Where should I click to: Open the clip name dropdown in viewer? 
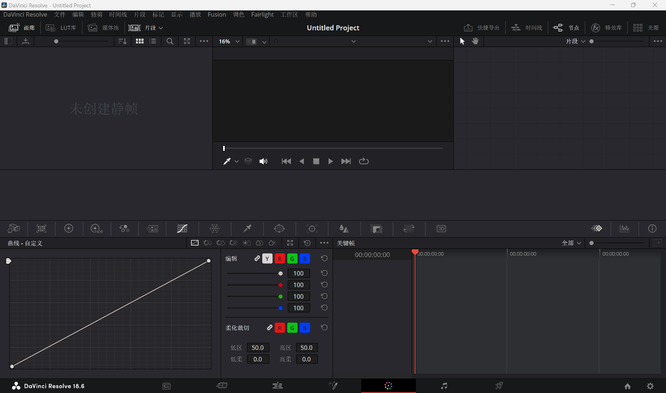click(430, 41)
